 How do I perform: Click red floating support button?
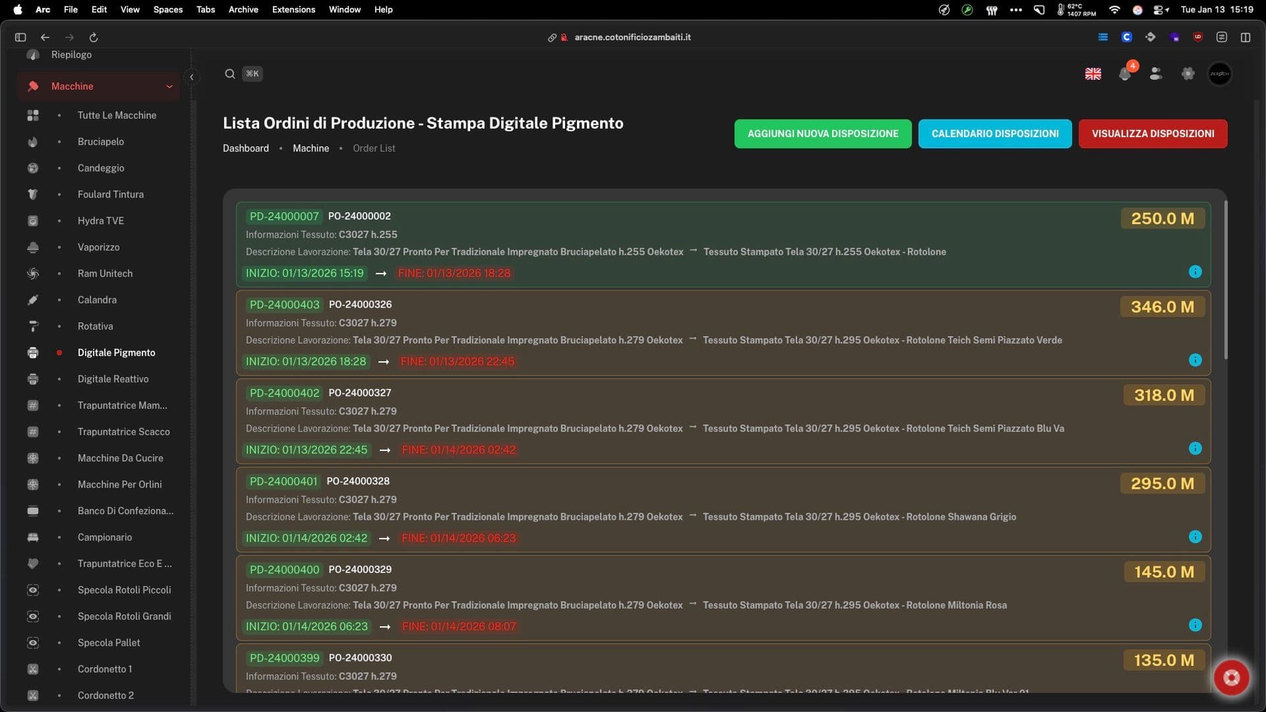coord(1231,677)
